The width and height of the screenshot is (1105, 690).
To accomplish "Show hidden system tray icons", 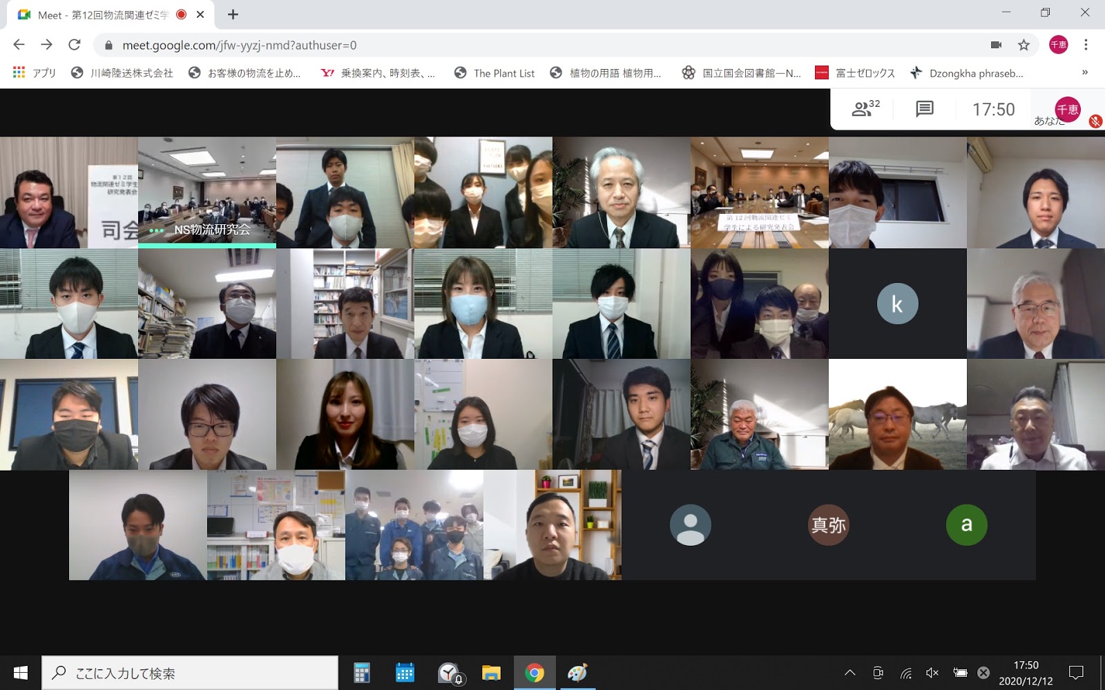I will [x=850, y=673].
